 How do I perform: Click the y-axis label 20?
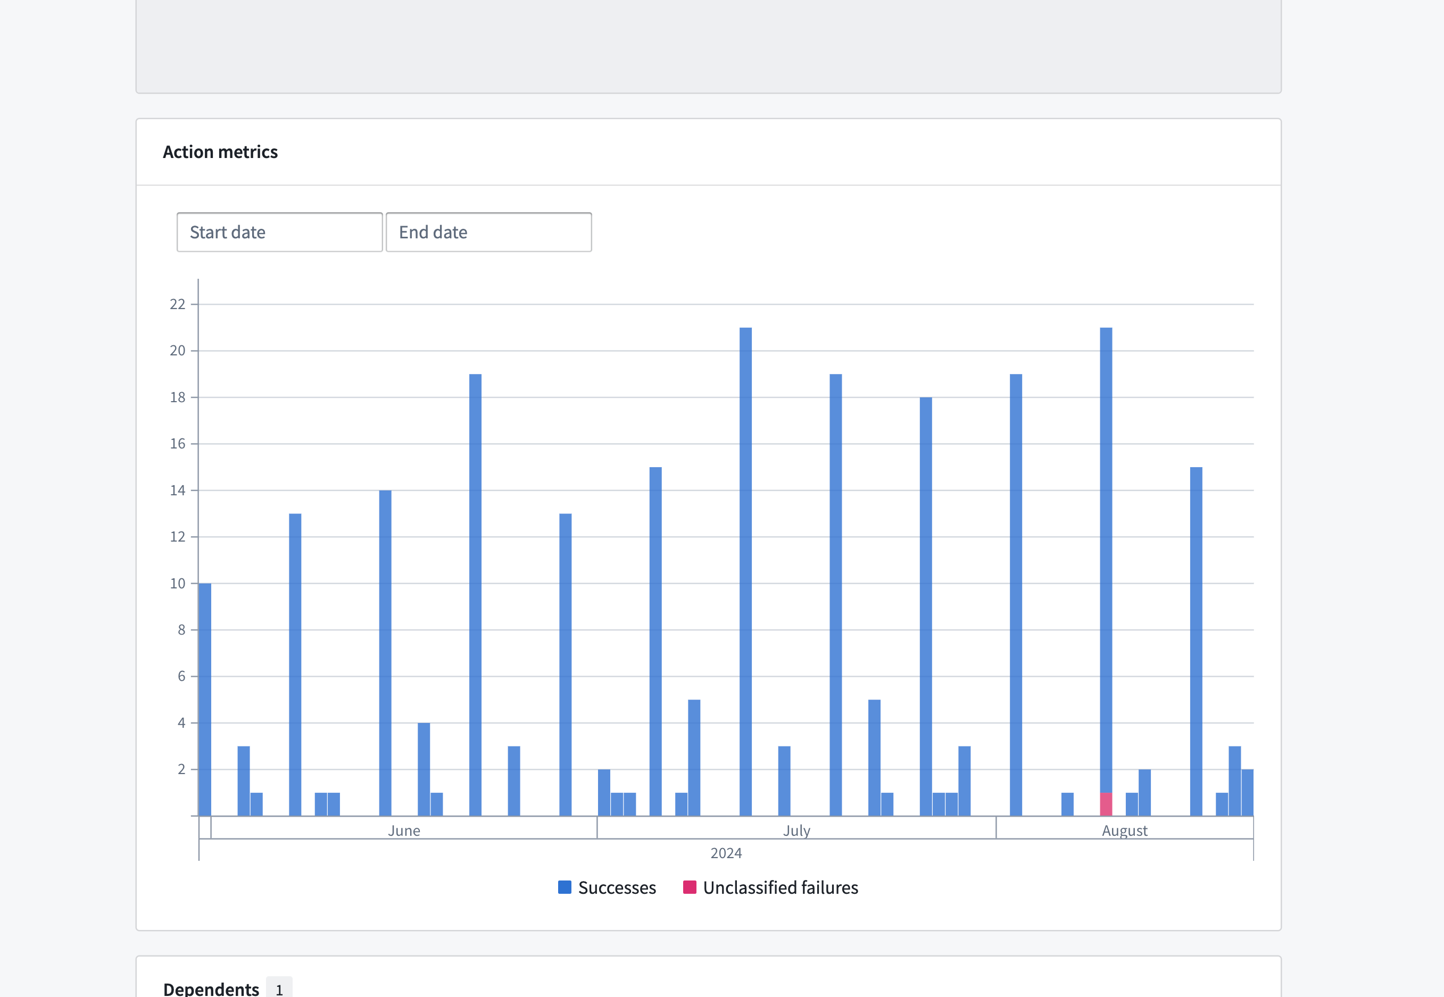(177, 351)
